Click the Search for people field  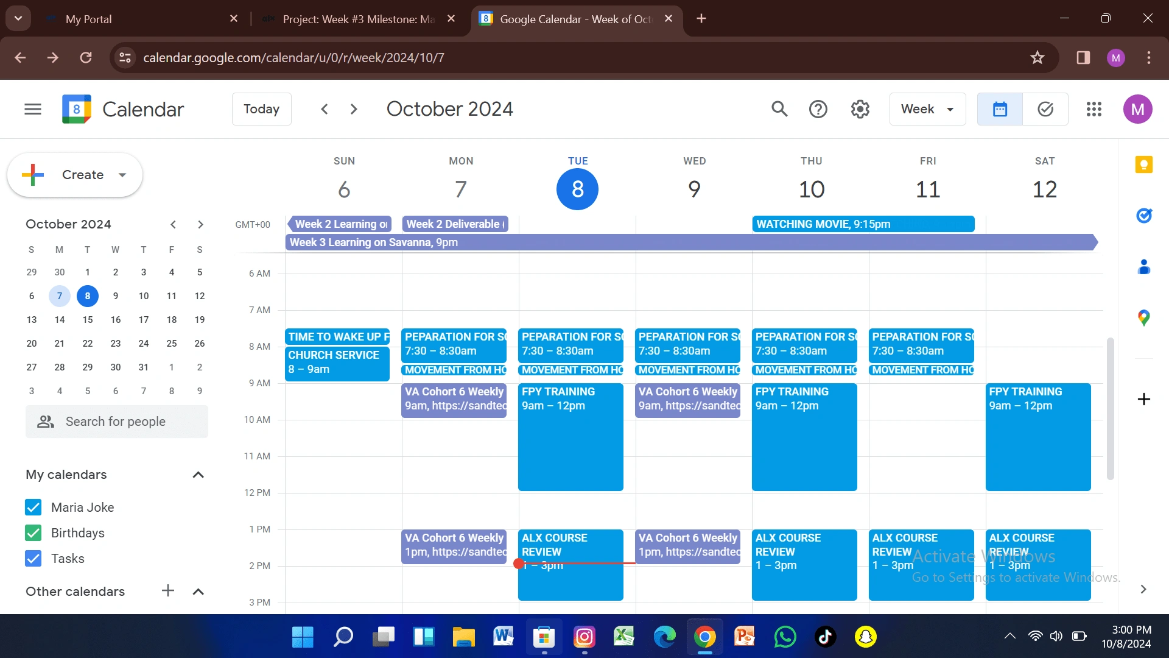pyautogui.click(x=117, y=422)
